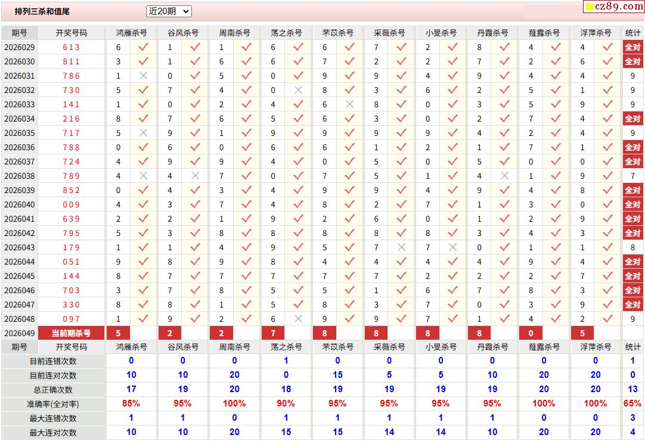Click gray X mark in 荡之杀号 row 2026048
The width and height of the screenshot is (645, 441).
[298, 319]
